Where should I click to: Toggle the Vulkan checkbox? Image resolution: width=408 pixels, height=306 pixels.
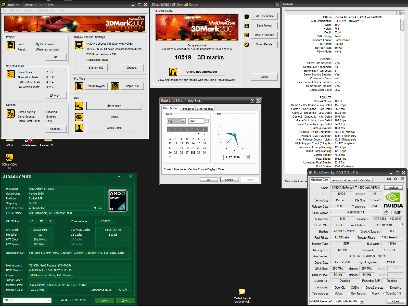[x=332, y=294]
